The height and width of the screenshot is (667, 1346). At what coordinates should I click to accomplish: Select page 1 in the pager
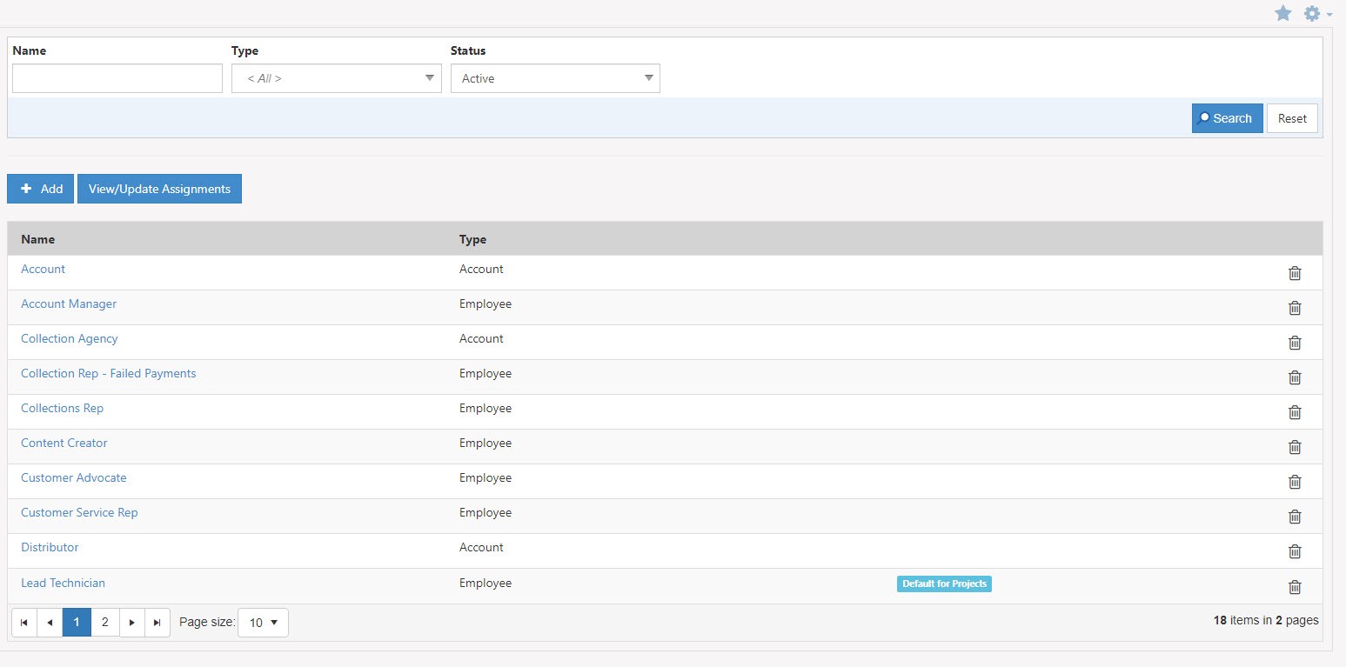click(77, 622)
